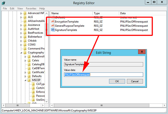Viewport: 168px width, 114px height.
Task: Open the View menu
Action: point(20,9)
